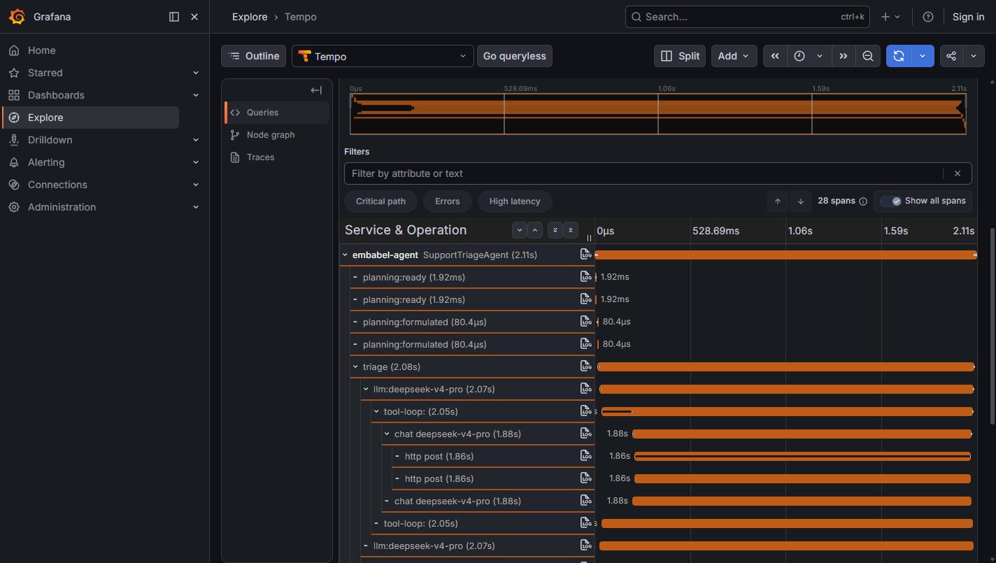This screenshot has width=996, height=563.
Task: Focus the Search field
Action: click(x=747, y=17)
